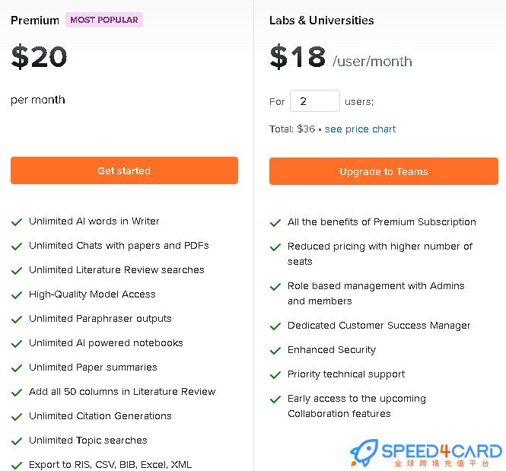Viewport: 506px width, 471px height.
Task: Open the see price chart link
Action: coord(360,129)
